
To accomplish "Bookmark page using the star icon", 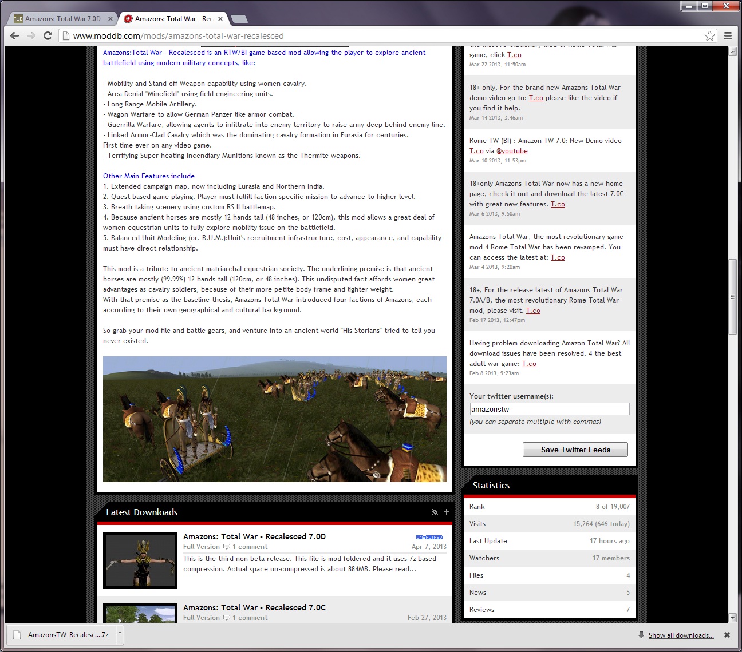I will (710, 35).
